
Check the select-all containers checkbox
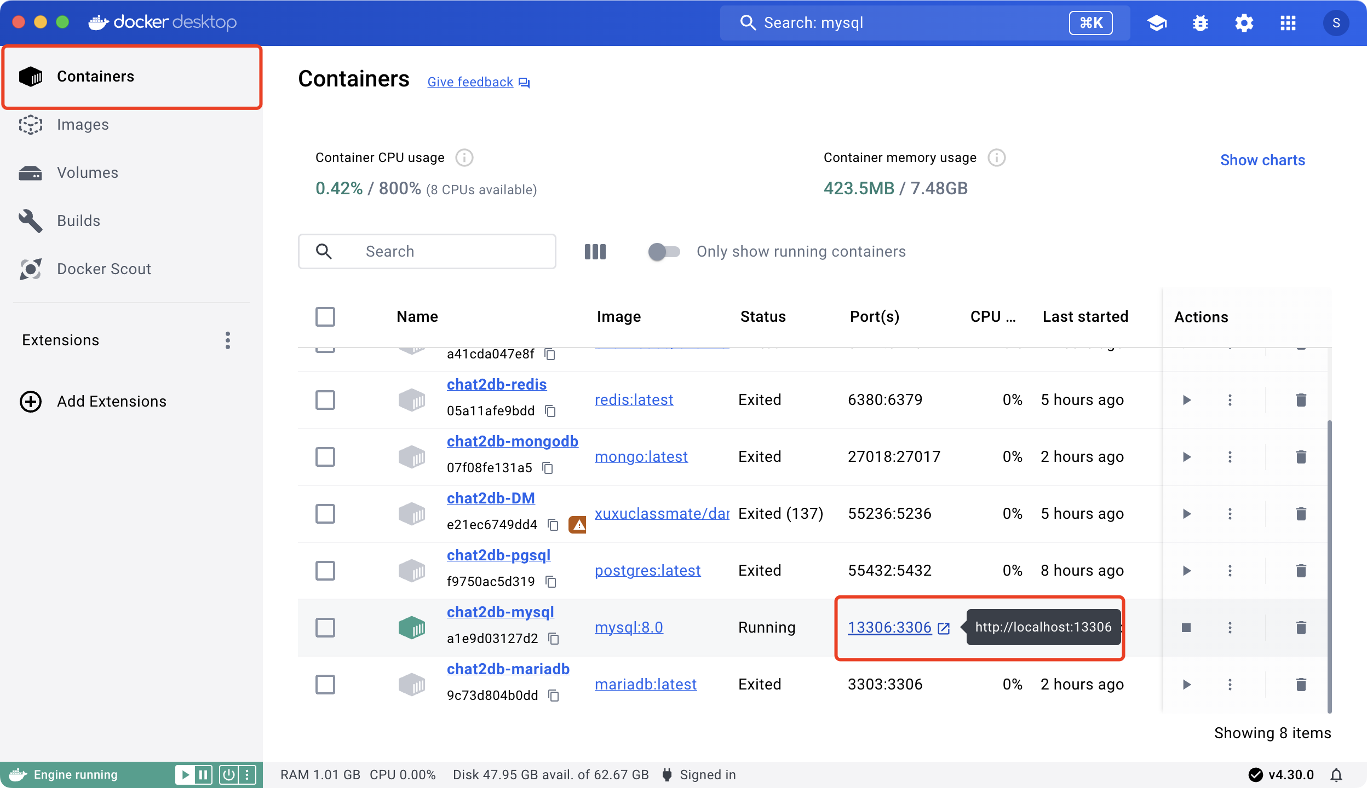[325, 317]
